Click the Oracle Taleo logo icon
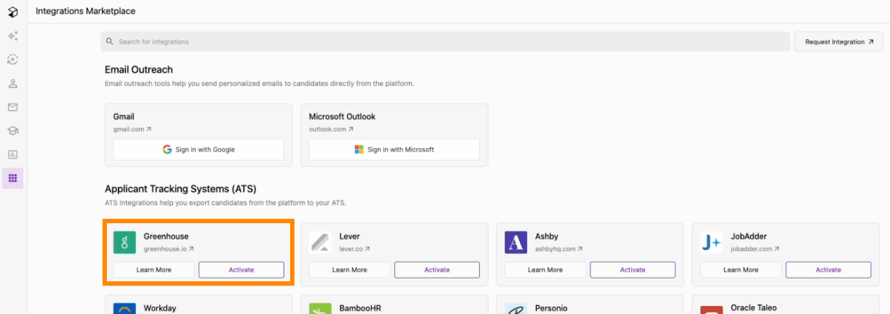Viewport: 890px width, 314px height. [712, 309]
